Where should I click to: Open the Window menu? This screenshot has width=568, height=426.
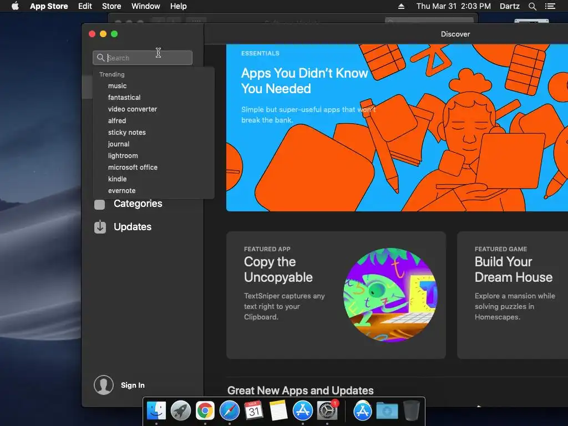(146, 6)
